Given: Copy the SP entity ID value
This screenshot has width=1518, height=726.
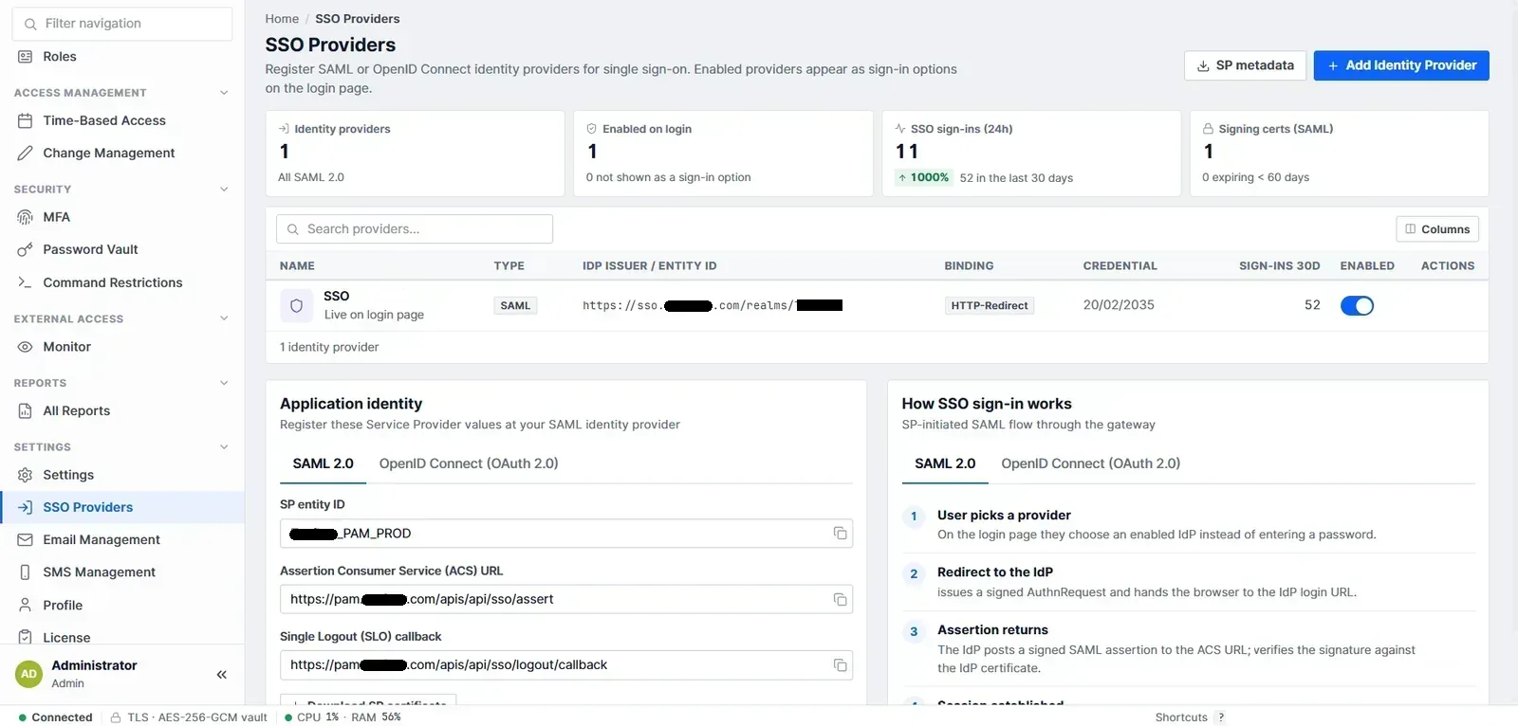Looking at the screenshot, I should [840, 534].
